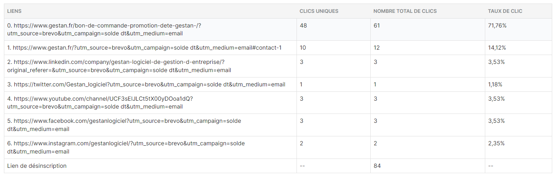Click the 84 unsubscribe total clicks value
Image resolution: width=554 pixels, height=176 pixels.
[377, 166]
